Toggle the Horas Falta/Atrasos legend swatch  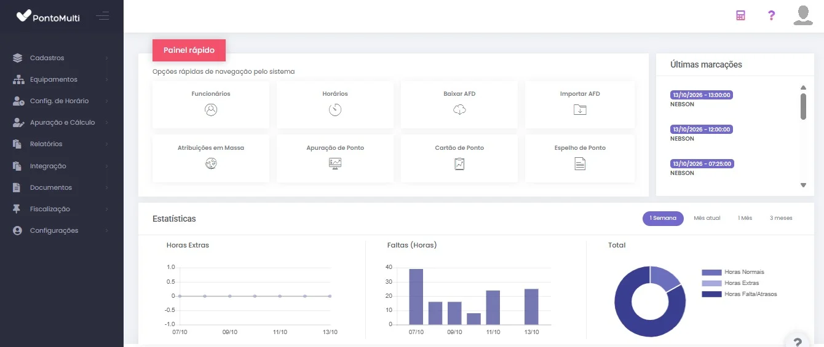711,294
